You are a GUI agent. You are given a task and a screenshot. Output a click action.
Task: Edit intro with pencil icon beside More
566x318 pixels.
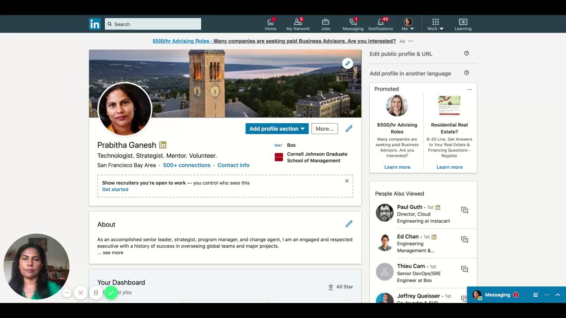coord(349,129)
